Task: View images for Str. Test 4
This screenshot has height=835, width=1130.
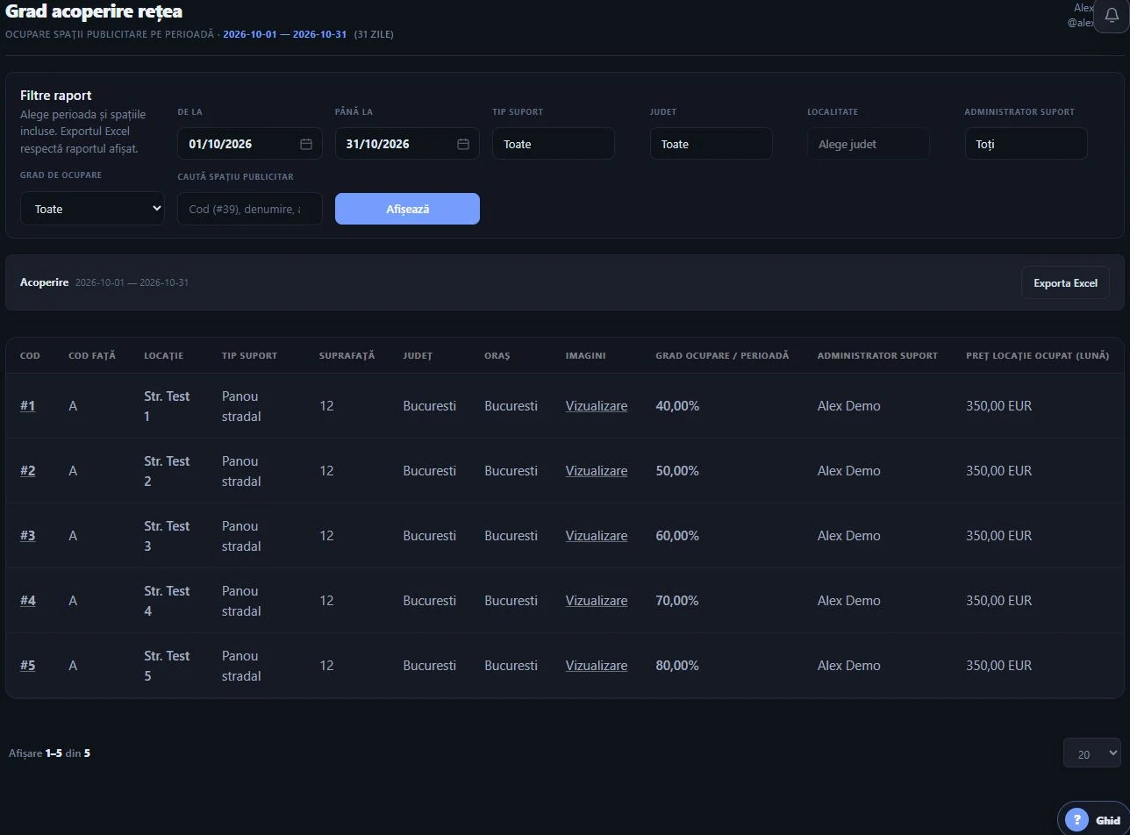Action: 597,601
